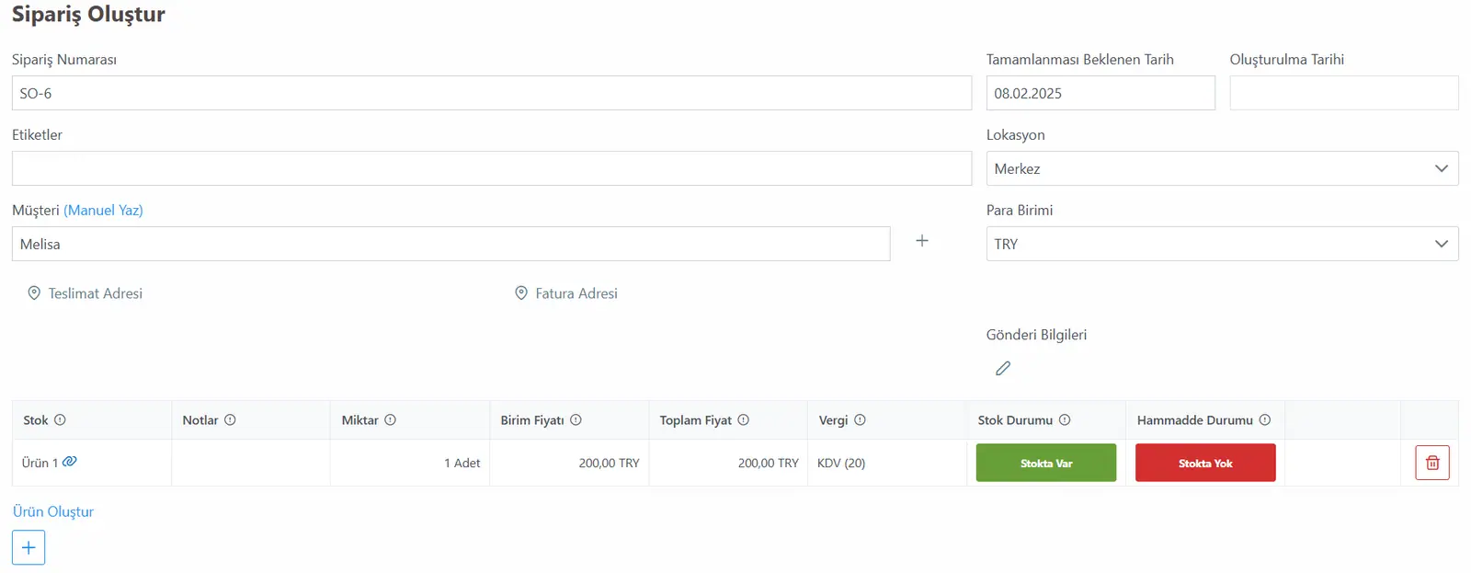Viewport: 1471px width, 573px height.
Task: Click the Fatura Adresi location pin icon
Action: [521, 293]
